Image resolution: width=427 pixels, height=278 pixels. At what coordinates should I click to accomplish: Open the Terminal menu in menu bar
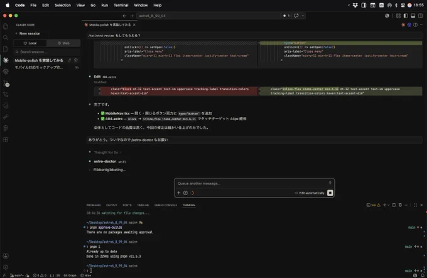coord(121,5)
